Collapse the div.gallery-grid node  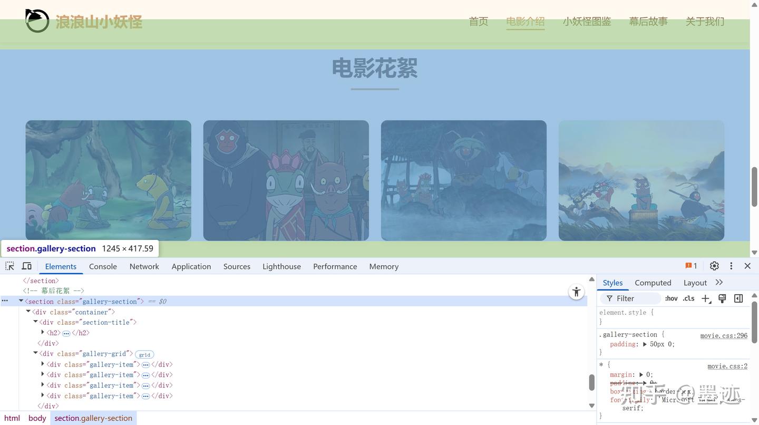click(35, 353)
